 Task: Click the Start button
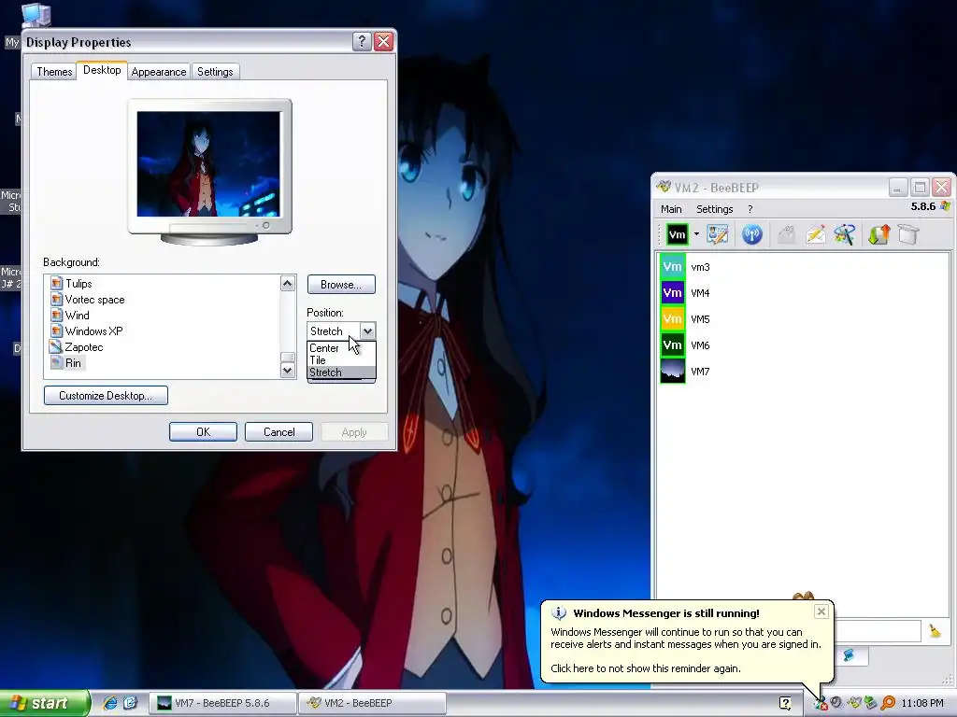(x=45, y=703)
